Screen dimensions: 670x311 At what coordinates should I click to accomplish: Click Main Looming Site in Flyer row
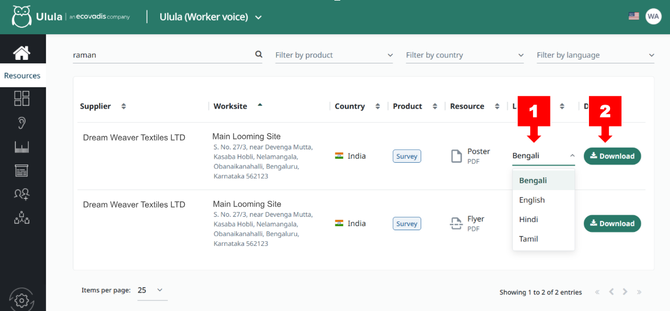(247, 204)
